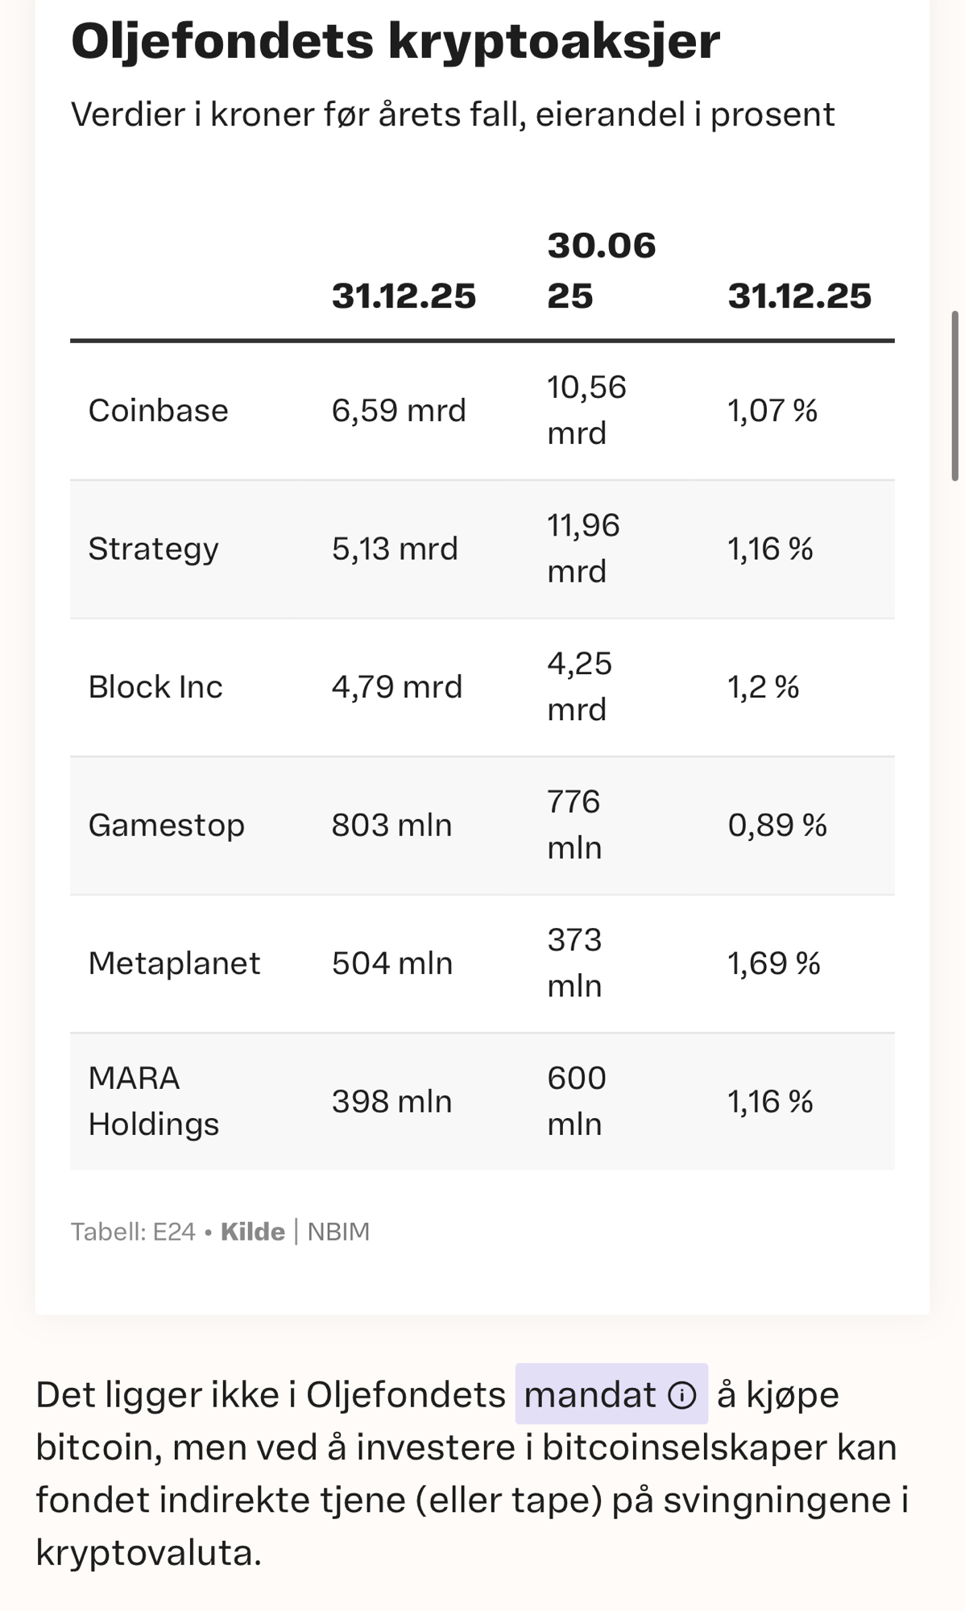Select the 30.06 25 column header
The height and width of the screenshot is (1611, 965).
(601, 270)
